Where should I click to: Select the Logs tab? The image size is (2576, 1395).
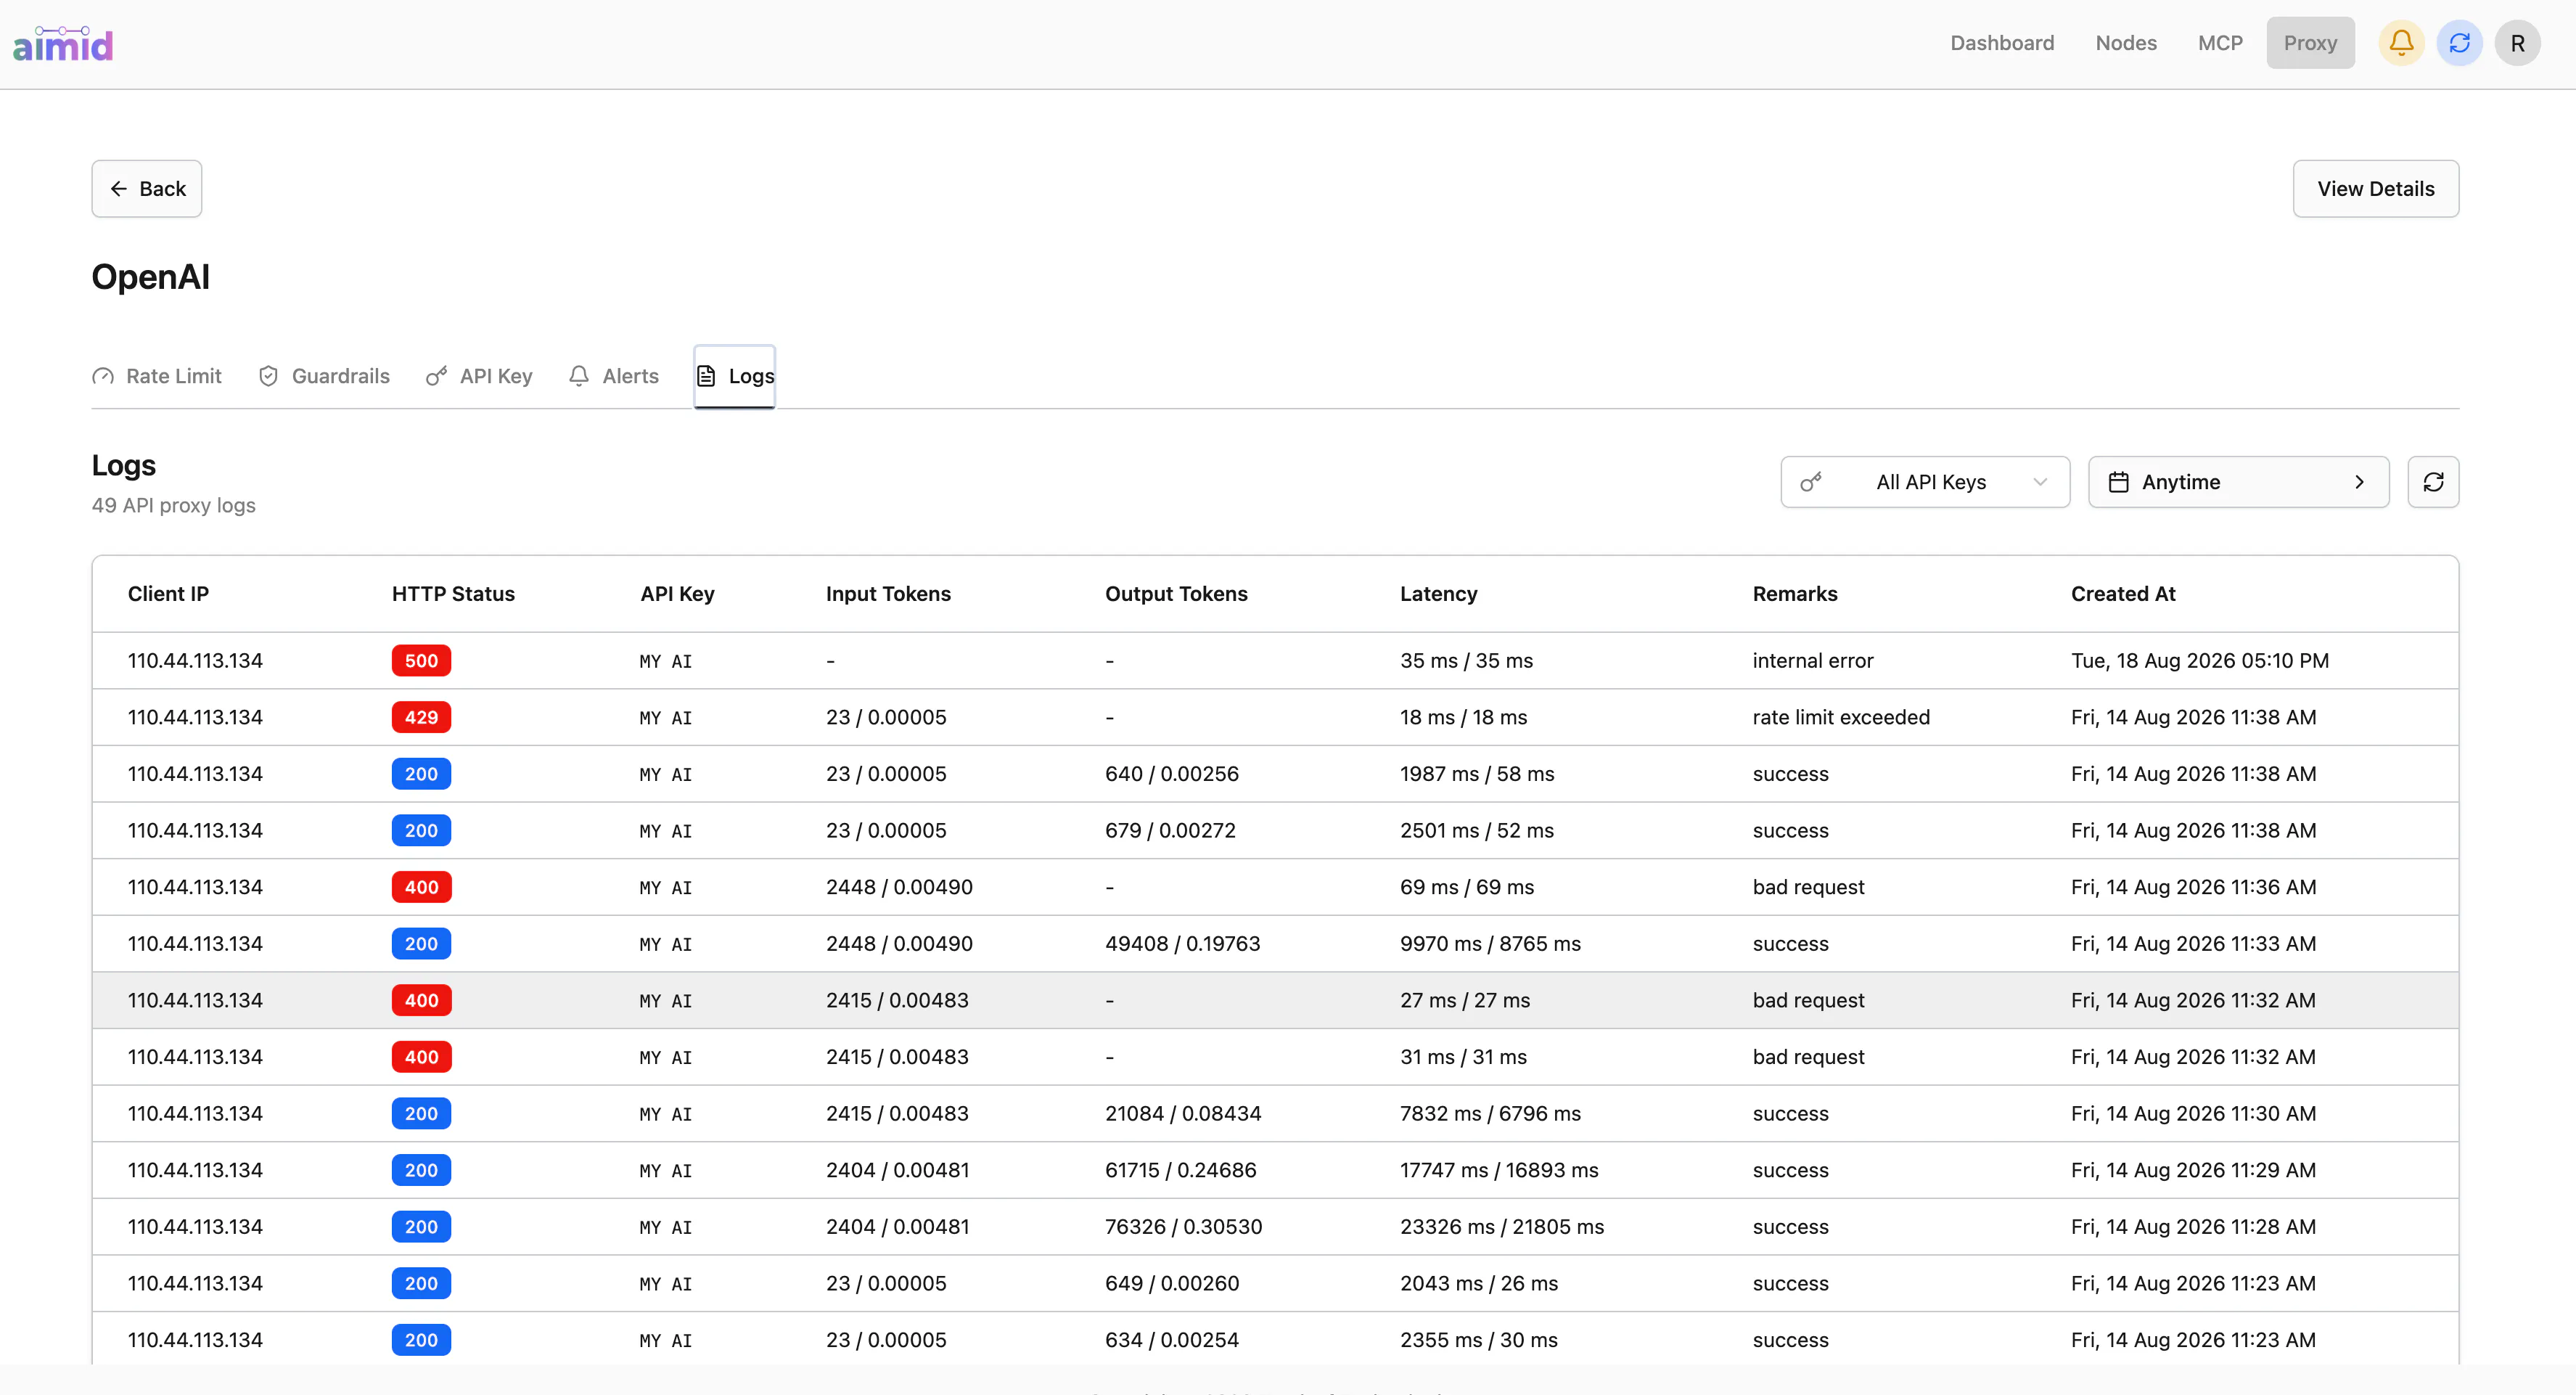coord(735,376)
